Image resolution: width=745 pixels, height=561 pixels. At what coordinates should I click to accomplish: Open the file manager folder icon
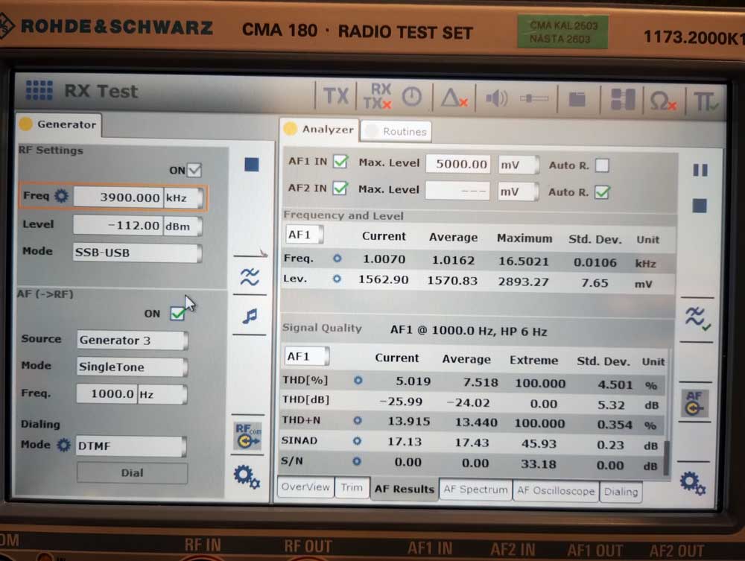(x=577, y=98)
